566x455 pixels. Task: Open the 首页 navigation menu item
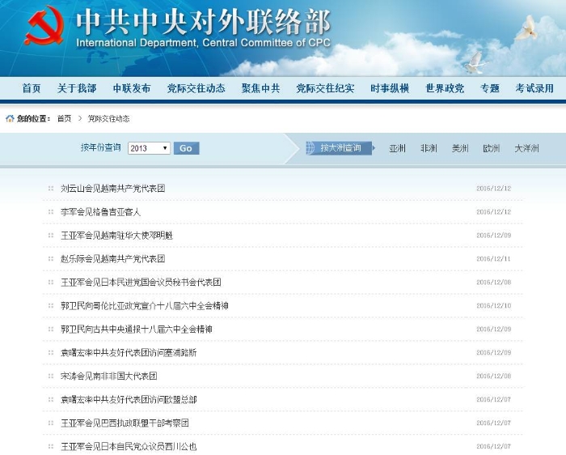pyautogui.click(x=32, y=88)
